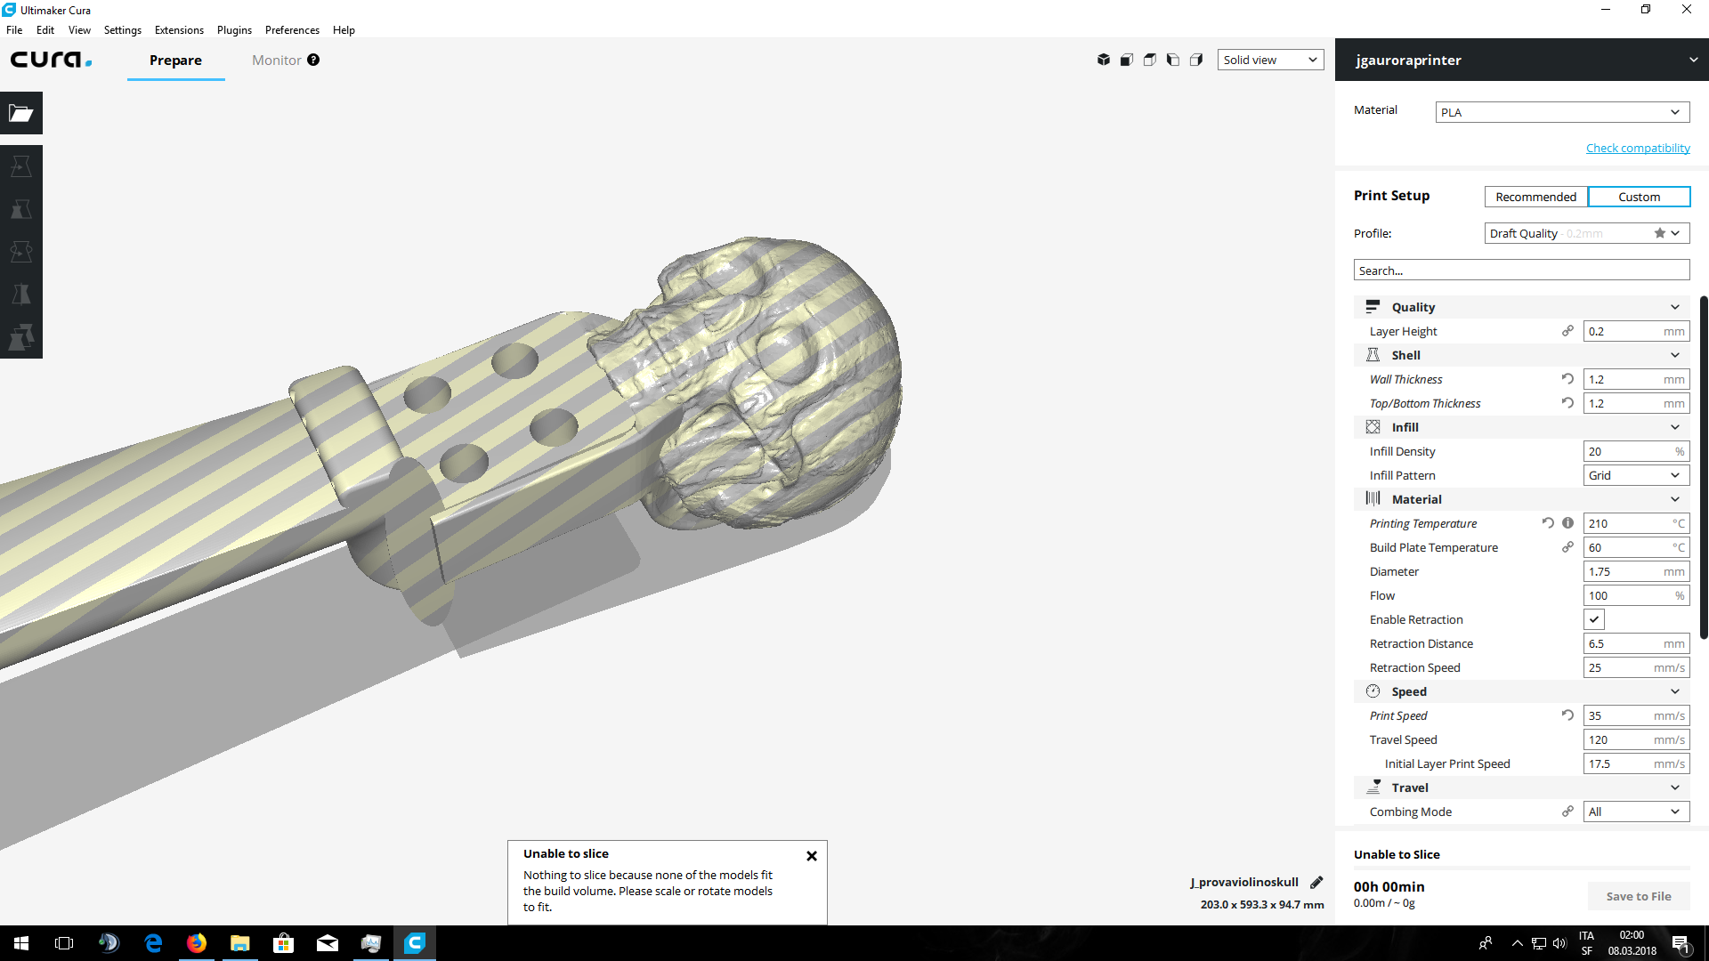The image size is (1709, 961).
Task: Select the Mirror tool in the left toolbar
Action: (21, 295)
